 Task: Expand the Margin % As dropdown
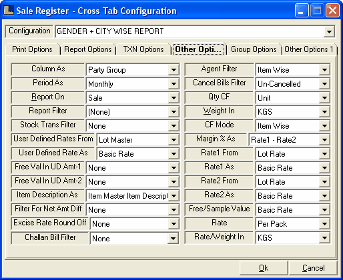pyautogui.click(x=324, y=140)
